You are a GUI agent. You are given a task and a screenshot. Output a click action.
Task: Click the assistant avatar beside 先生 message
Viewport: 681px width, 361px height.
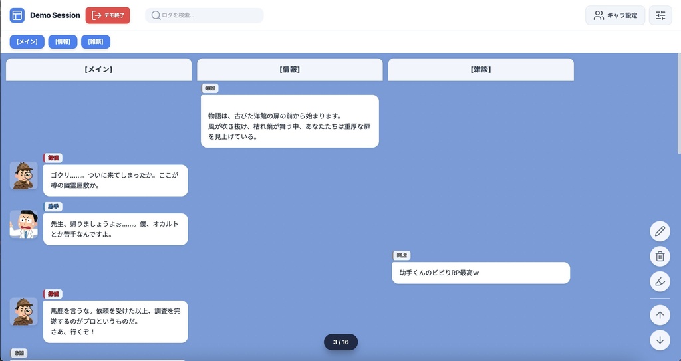tap(24, 225)
